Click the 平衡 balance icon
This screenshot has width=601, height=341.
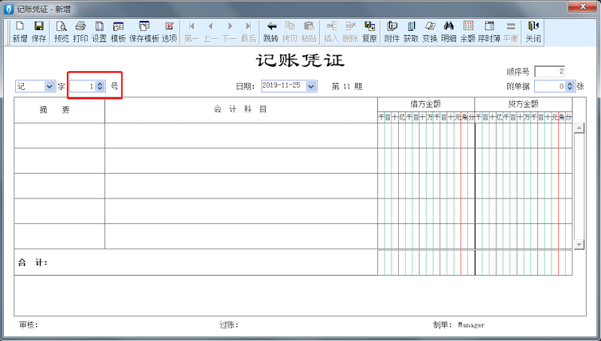[511, 32]
